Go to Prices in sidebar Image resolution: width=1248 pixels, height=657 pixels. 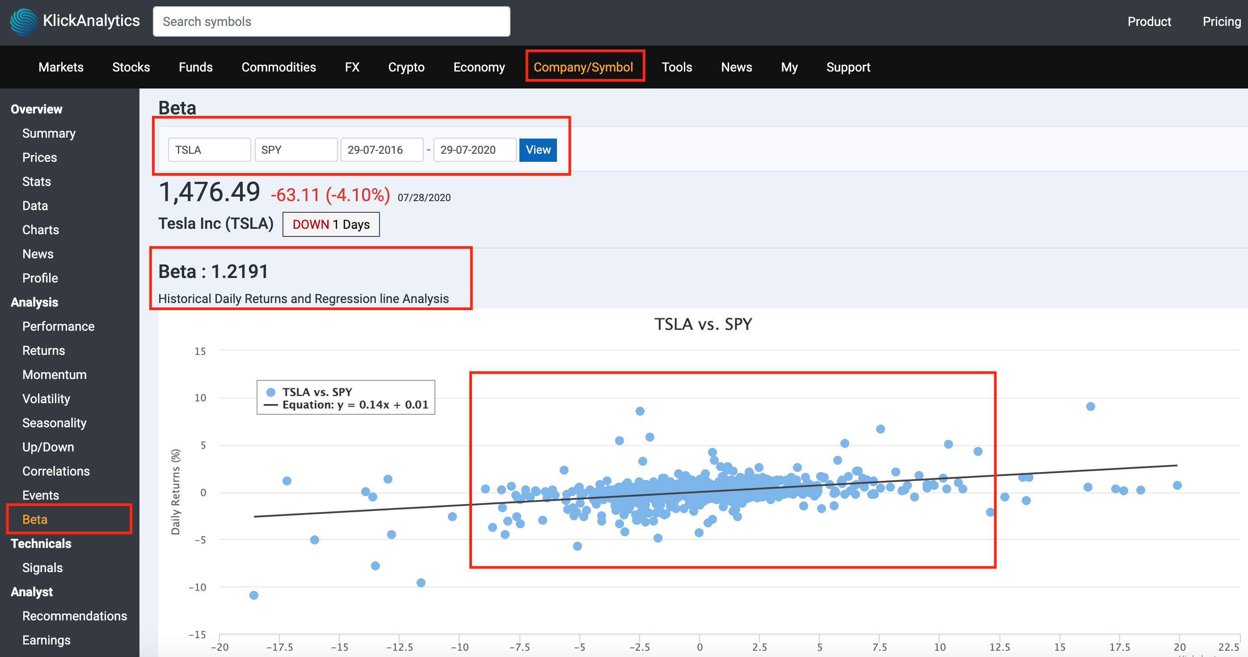(40, 157)
